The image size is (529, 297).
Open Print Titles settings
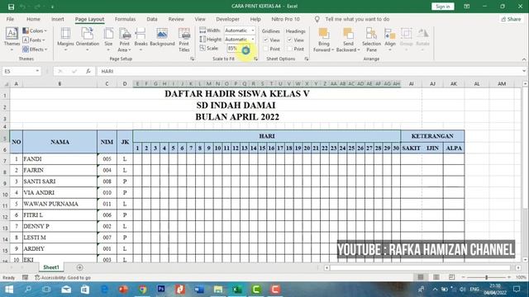click(183, 40)
